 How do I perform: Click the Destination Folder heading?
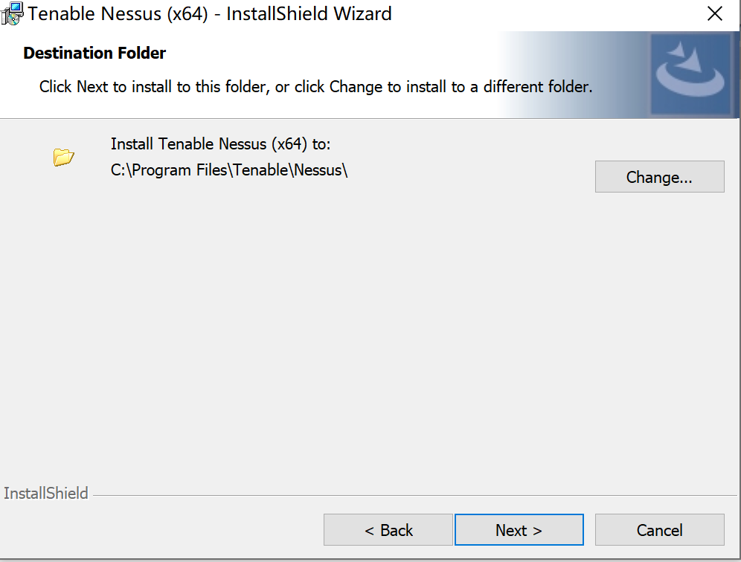[94, 53]
